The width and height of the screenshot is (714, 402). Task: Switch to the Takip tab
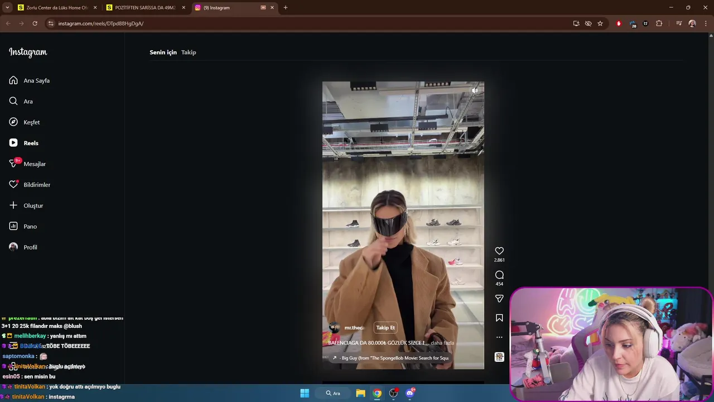click(x=189, y=52)
